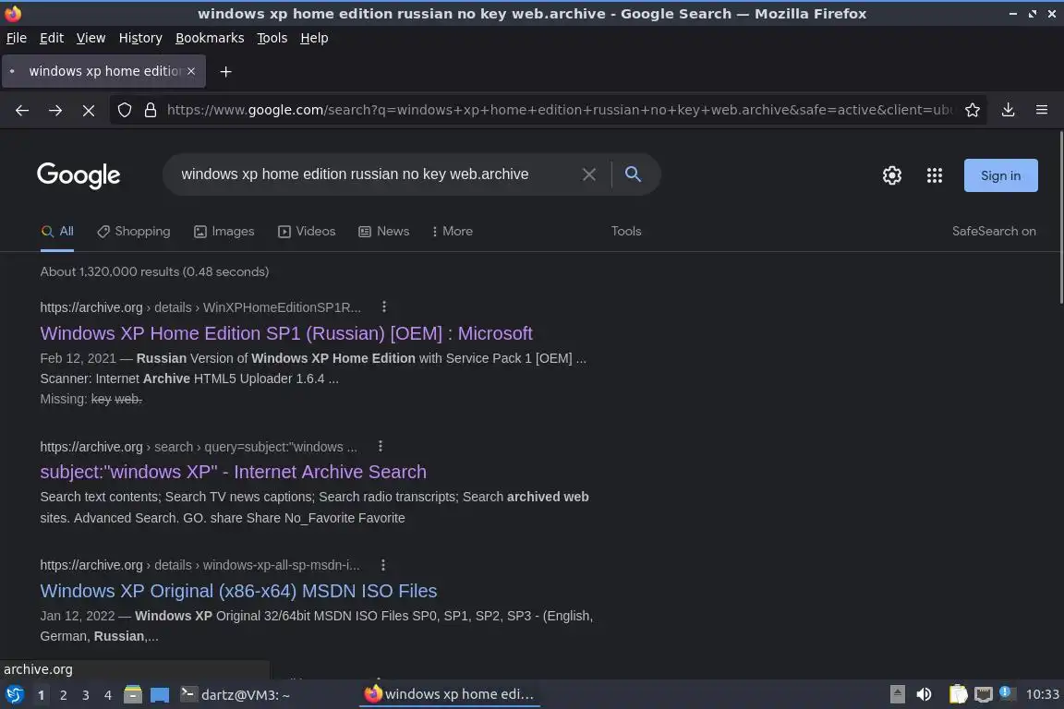Screen dimensions: 1064x709
Task: Click the 10:33 clock in the taskbar
Action: [1042, 695]
